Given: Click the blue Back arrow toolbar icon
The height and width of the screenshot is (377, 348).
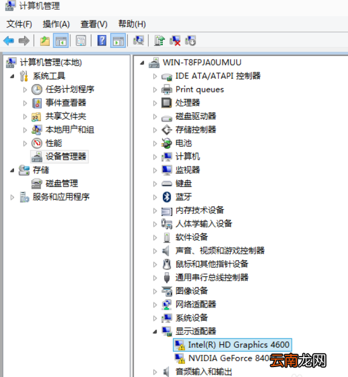Looking at the screenshot, I should 9,41.
